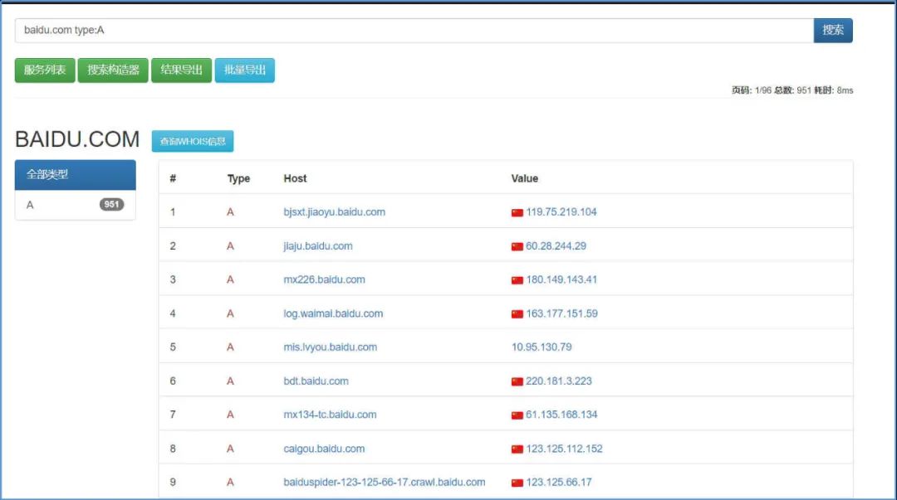This screenshot has height=500, width=897.
Task: Click the 查询WHOIS信息 button
Action: click(x=192, y=141)
